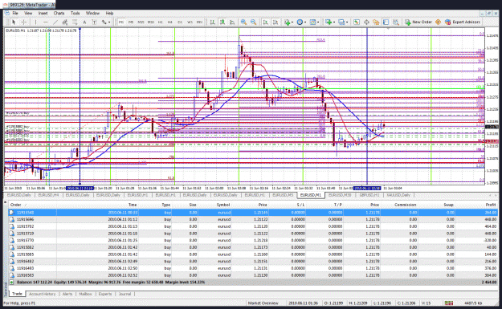Set timeframe to W1
502x309 pixels.
[x=190, y=22]
